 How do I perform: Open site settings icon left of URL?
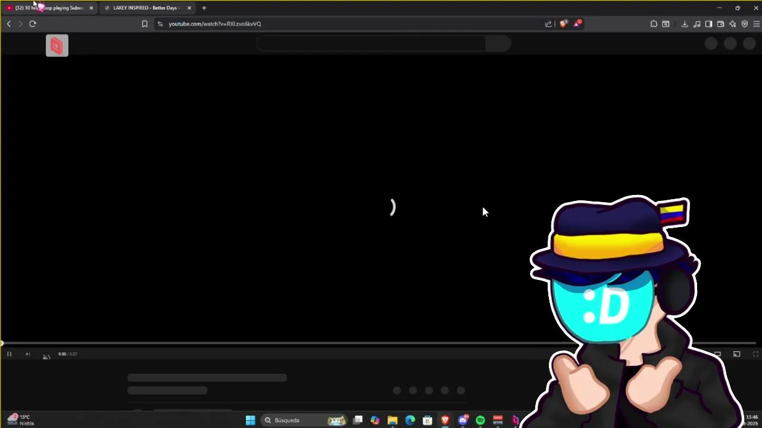point(160,24)
